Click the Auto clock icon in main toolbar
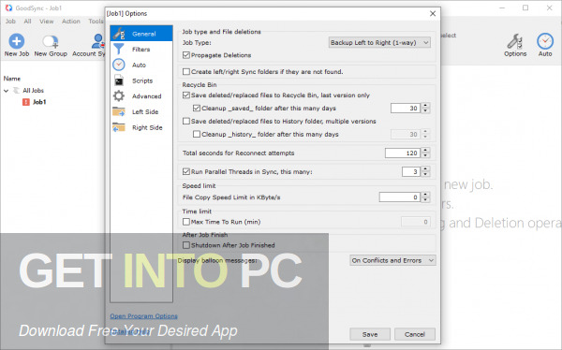Screen dimensions: 562x350 pyautogui.click(x=545, y=41)
